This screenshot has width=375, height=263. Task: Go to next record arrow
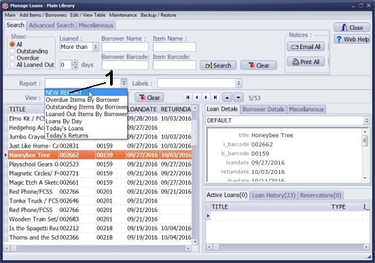tap(206, 97)
